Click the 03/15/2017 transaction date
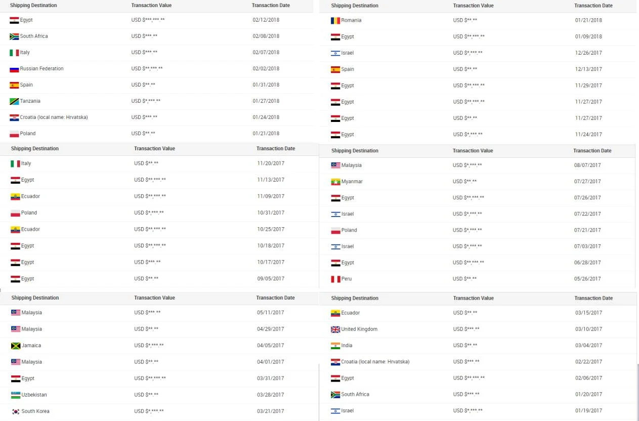Screen dimensions: 639x421 pyautogui.click(x=588, y=313)
